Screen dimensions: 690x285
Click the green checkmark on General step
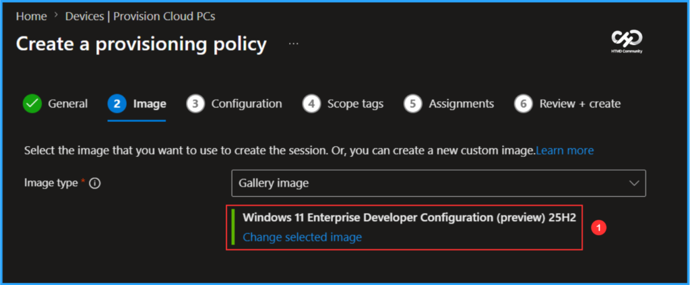pyautogui.click(x=32, y=104)
